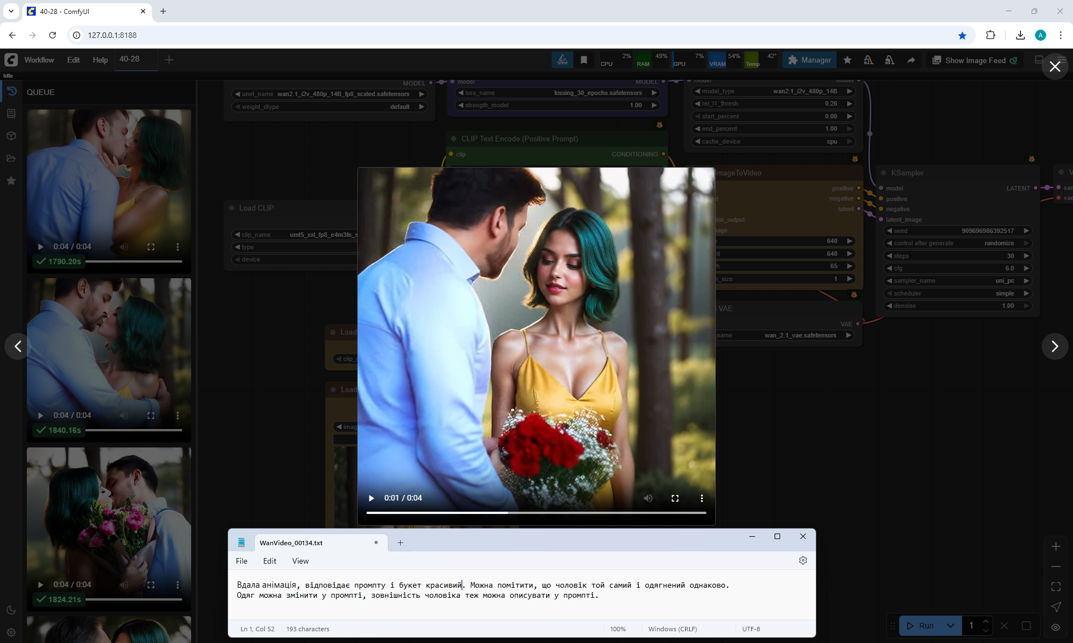
Task: Expand the Run button dropdown arrow
Action: tap(950, 626)
